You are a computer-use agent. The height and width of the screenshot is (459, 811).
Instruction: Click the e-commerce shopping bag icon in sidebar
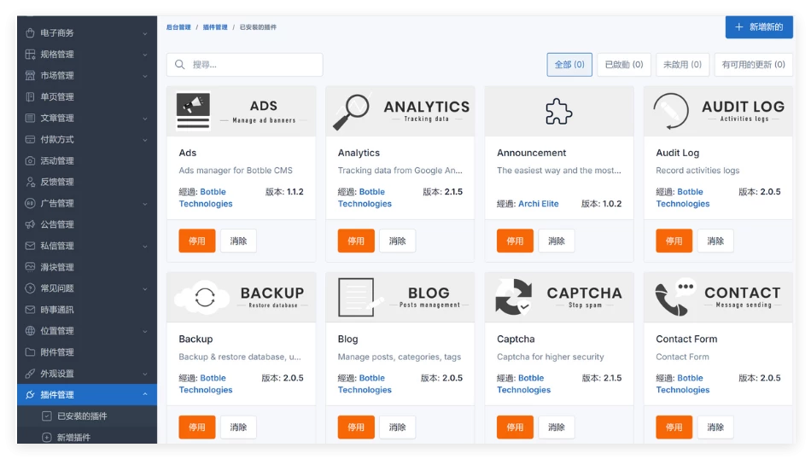[31, 33]
